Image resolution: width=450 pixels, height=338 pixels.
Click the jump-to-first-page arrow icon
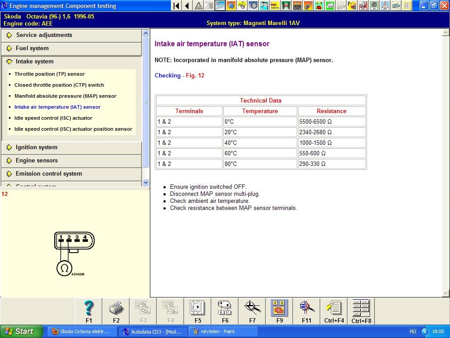coord(177,5)
